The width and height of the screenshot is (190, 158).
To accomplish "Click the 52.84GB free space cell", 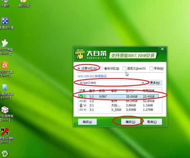I will pyautogui.click(x=149, y=101).
